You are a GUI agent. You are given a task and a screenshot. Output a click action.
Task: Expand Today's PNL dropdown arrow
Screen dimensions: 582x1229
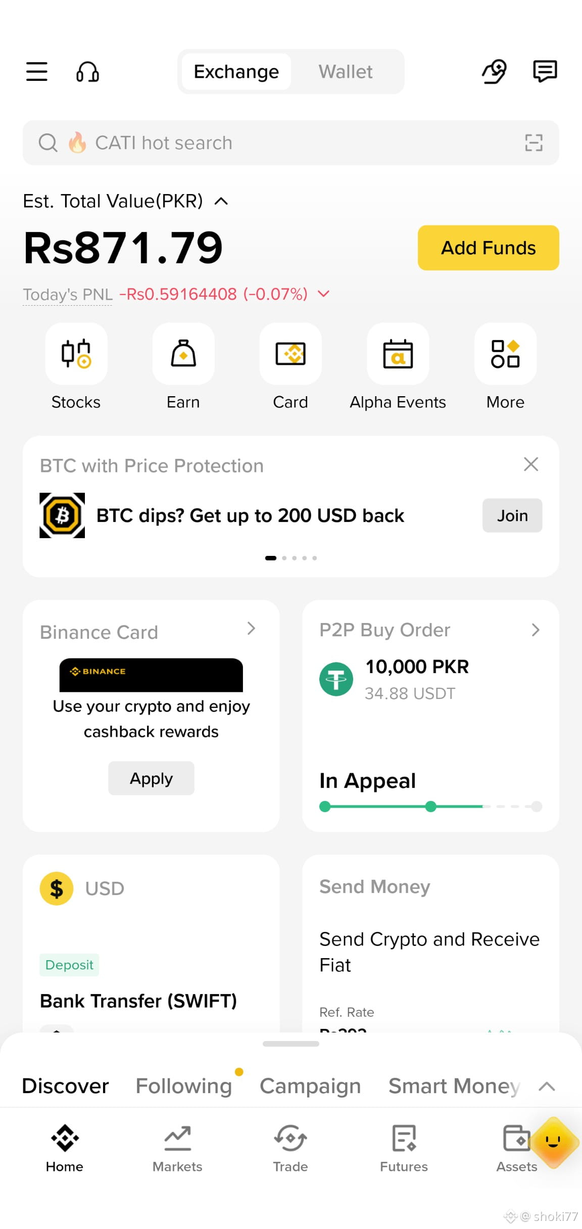pos(323,294)
